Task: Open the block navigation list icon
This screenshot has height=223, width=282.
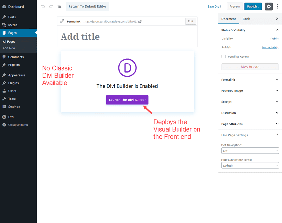Action: coord(59,6)
